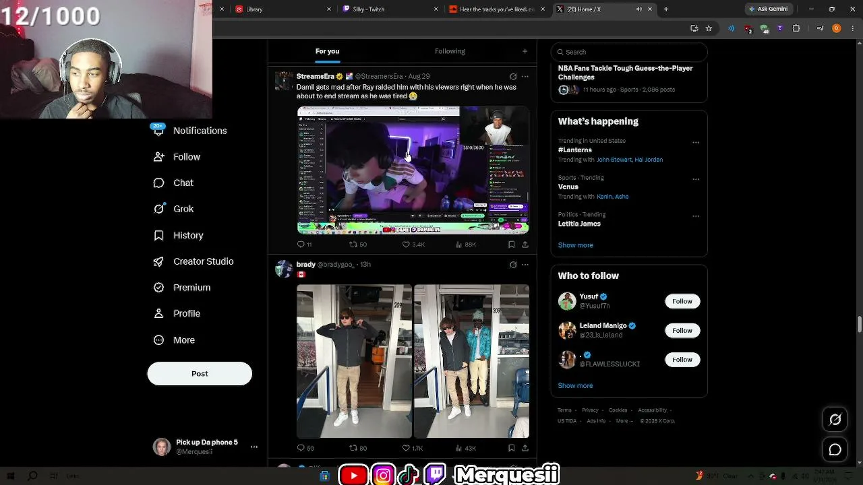
Task: Open the StreamsEra video thumbnail
Action: 413,170
